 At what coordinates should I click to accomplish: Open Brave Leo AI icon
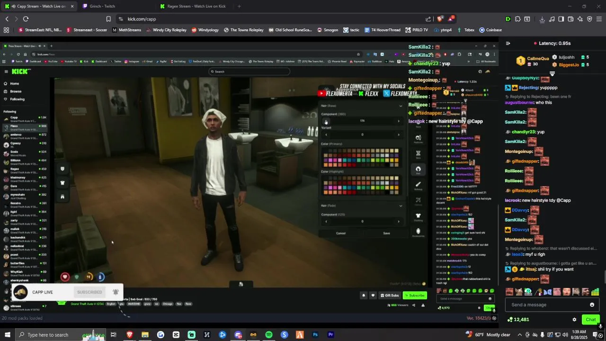pyautogui.click(x=580, y=19)
